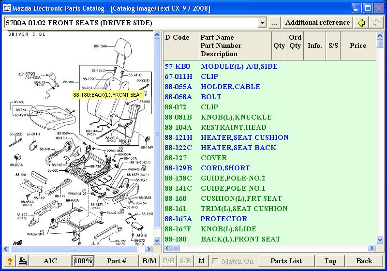Click the Price column header
The height and width of the screenshot is (271, 387).
358,45
